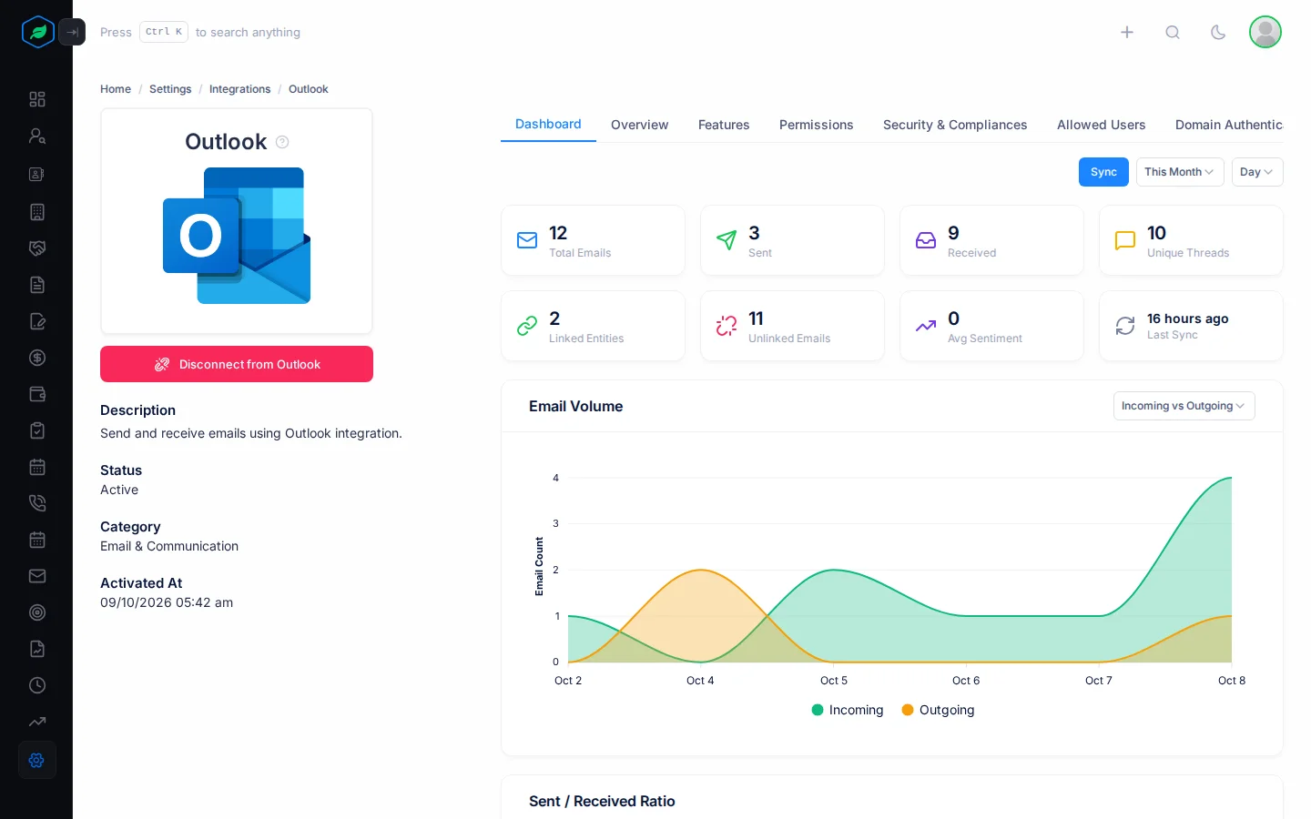The width and height of the screenshot is (1311, 819).
Task: Click the Disconnect from Outlook button
Action: coord(237,364)
